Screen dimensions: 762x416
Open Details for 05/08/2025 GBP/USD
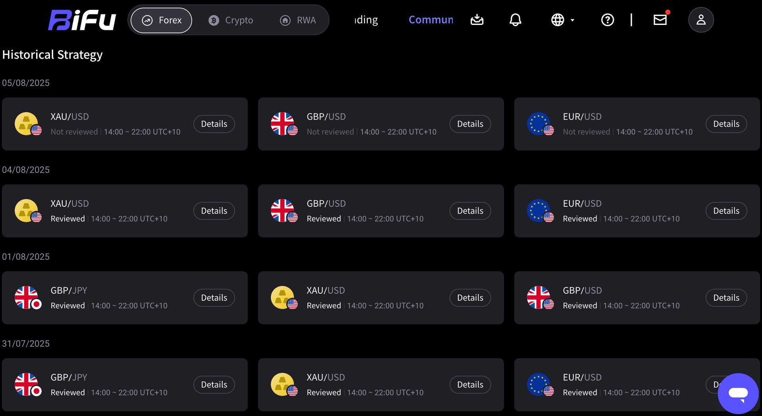[470, 124]
